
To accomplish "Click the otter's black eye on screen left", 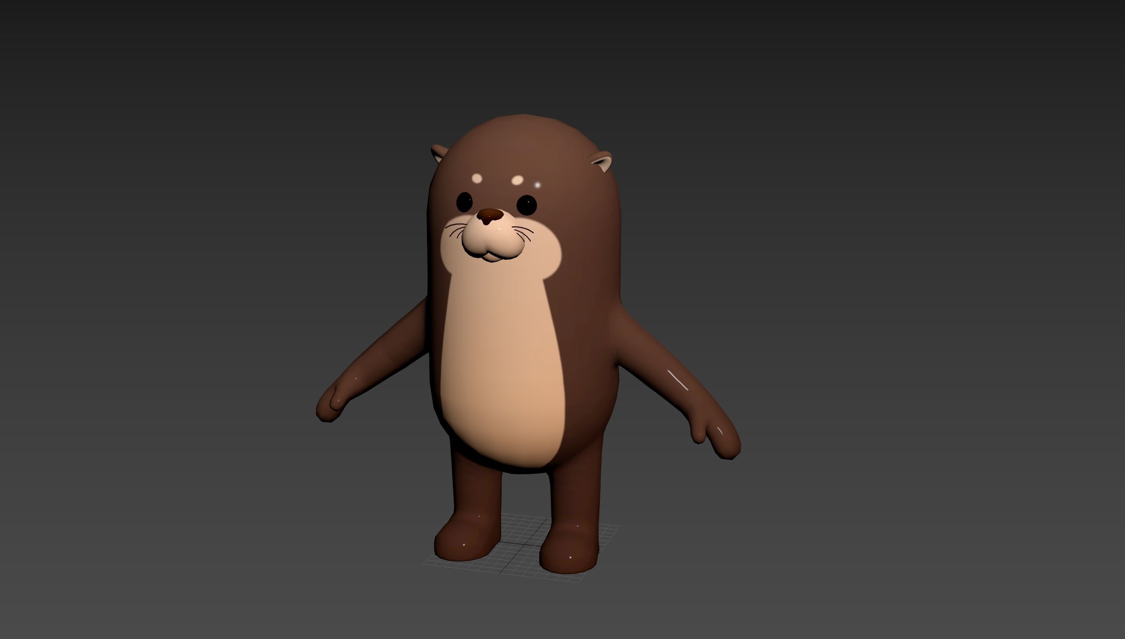I will pos(464,202).
